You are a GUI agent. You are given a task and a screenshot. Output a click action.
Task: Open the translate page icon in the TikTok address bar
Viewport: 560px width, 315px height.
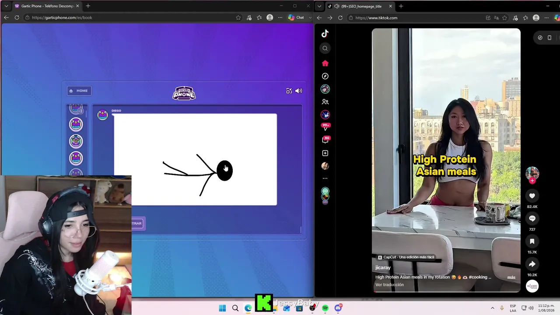coord(497,18)
